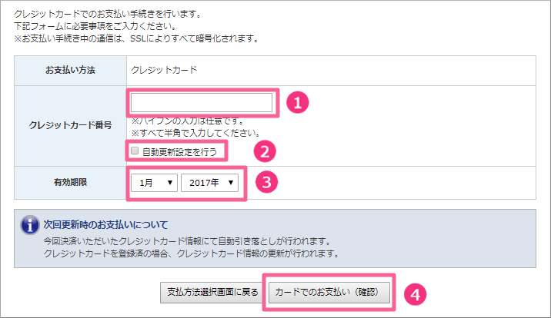The width and height of the screenshot is (551, 318).
Task: Click the 有効期限 label cell
Action: 70,183
